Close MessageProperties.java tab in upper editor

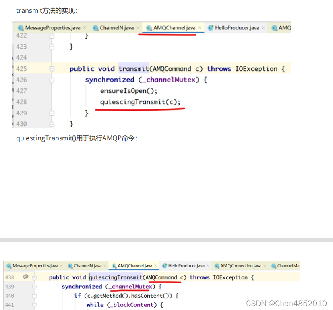85,28
